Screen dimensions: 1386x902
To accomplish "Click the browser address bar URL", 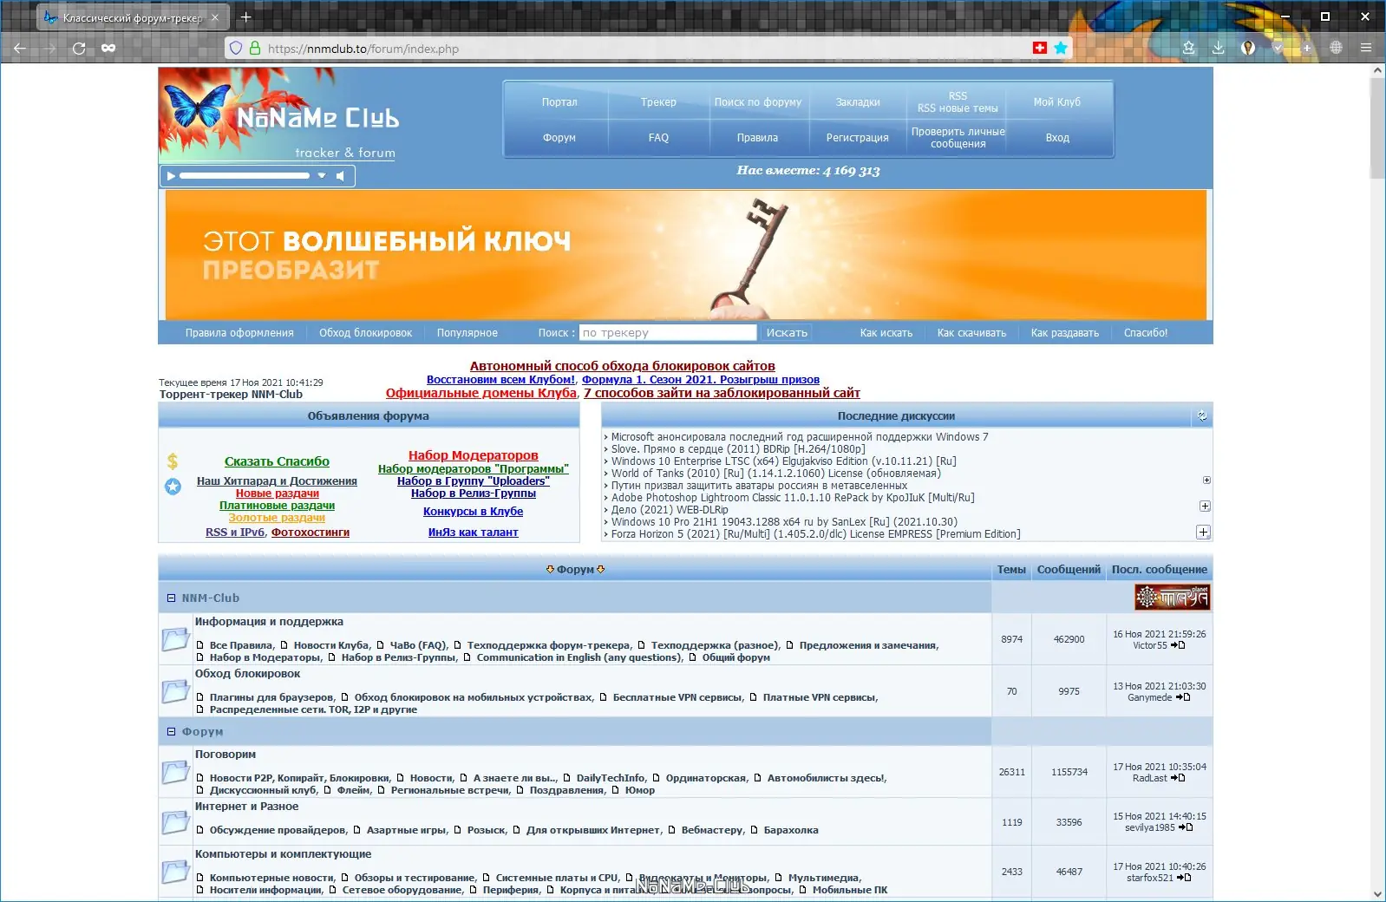I will pyautogui.click(x=363, y=49).
